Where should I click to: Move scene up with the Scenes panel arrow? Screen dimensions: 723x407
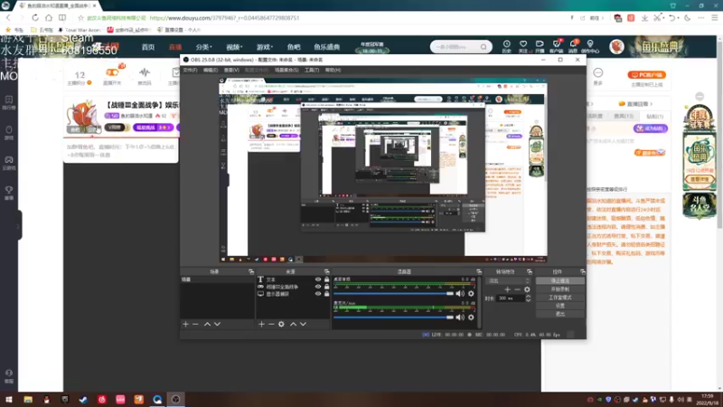[x=207, y=325]
